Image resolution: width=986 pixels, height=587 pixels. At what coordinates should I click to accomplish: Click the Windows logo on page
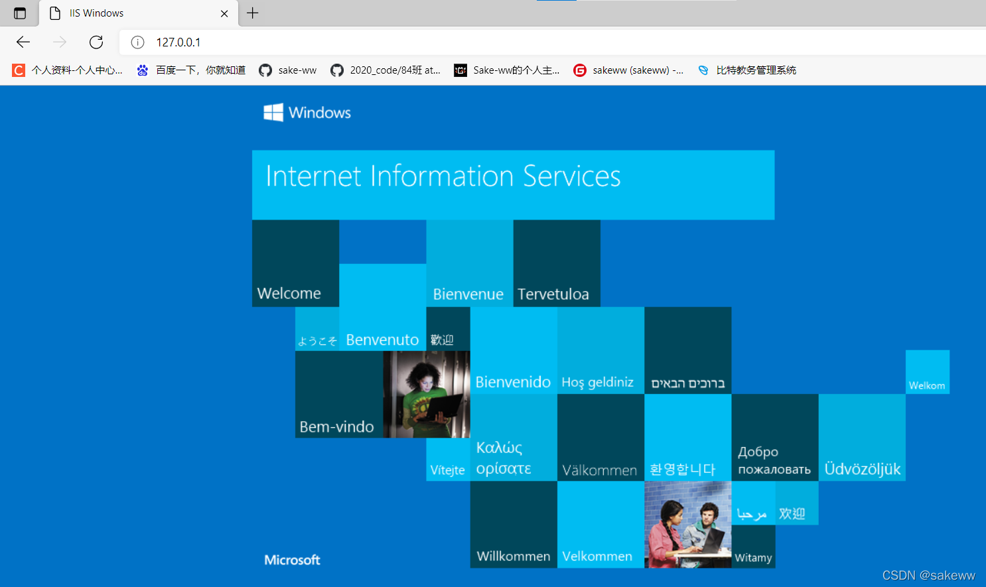coord(307,113)
